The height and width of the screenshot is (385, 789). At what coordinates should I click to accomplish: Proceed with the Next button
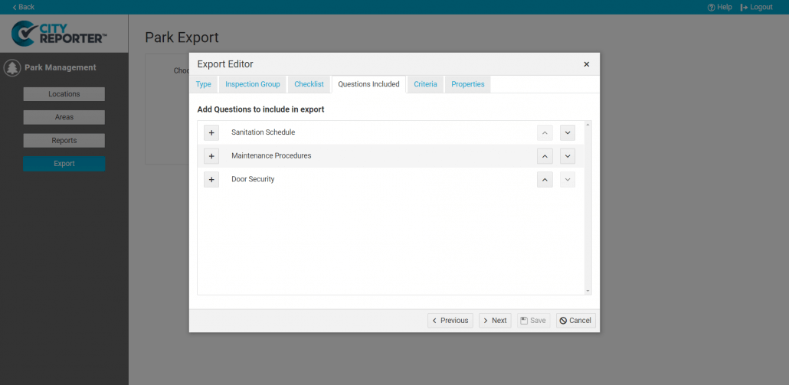(x=495, y=321)
